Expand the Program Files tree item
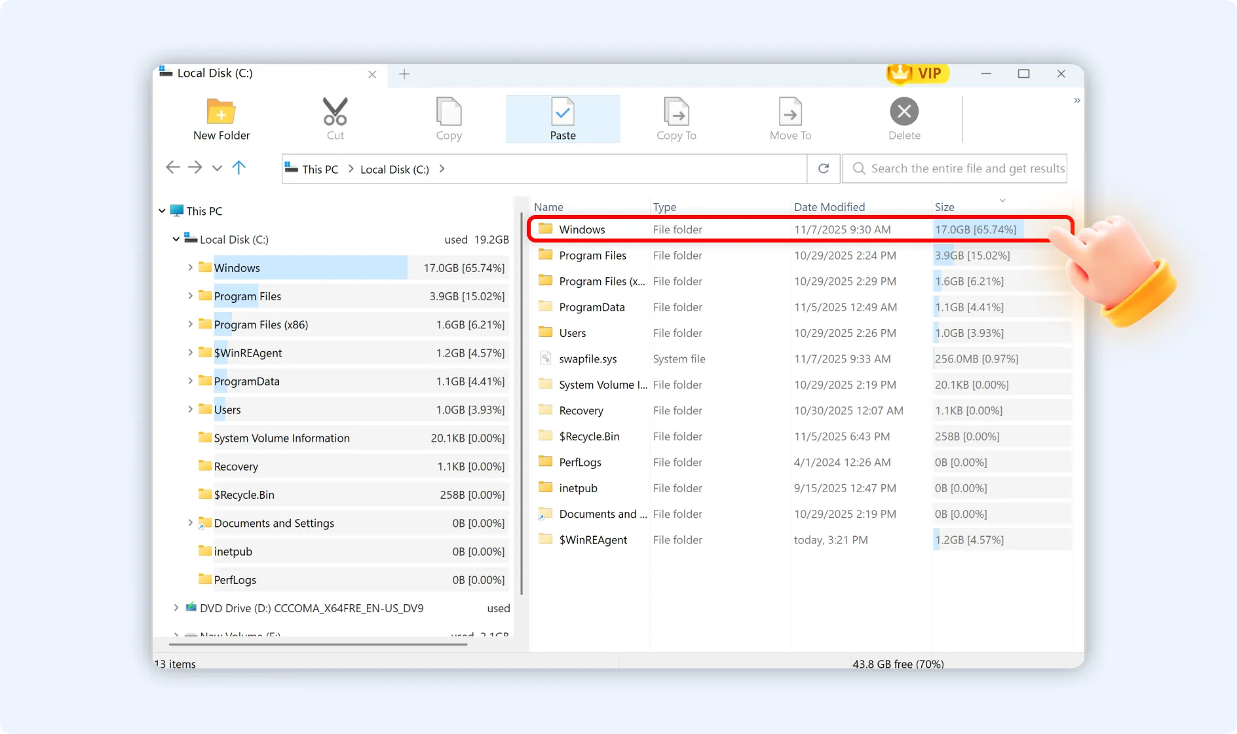Screen dimensions: 1237x734 pos(189,296)
